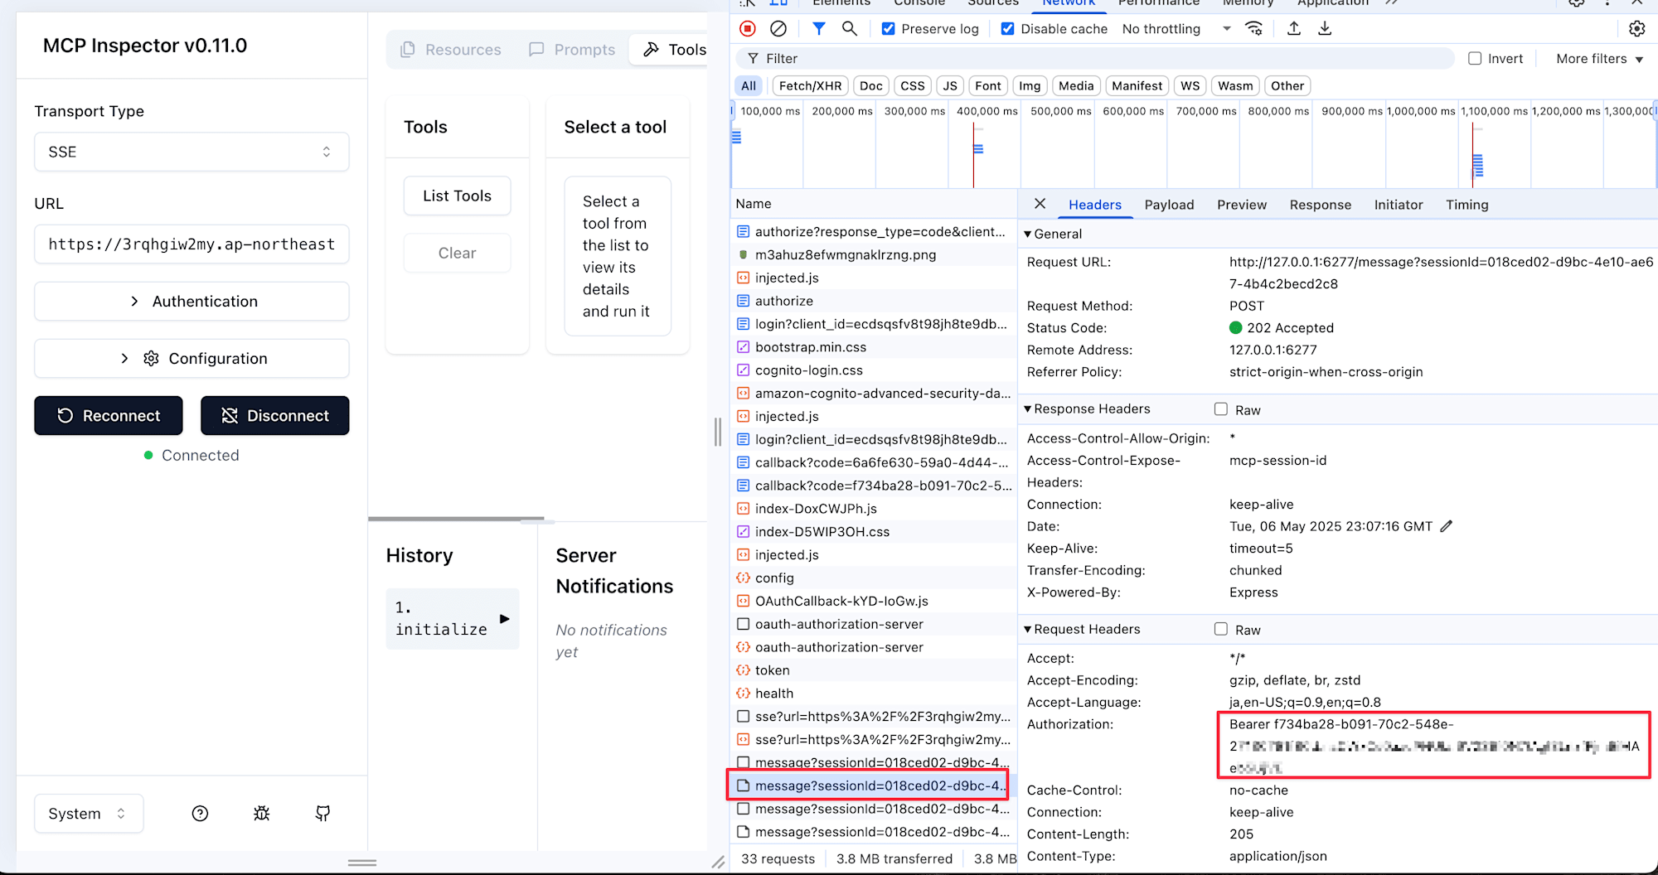Viewport: 1658px width, 875px height.
Task: Click the horizontal pane resize handle bar
Action: [362, 863]
